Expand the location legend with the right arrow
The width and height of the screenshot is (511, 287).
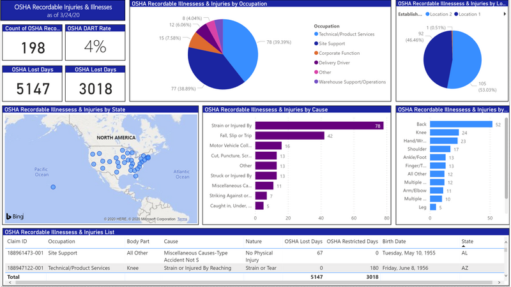(x=505, y=14)
